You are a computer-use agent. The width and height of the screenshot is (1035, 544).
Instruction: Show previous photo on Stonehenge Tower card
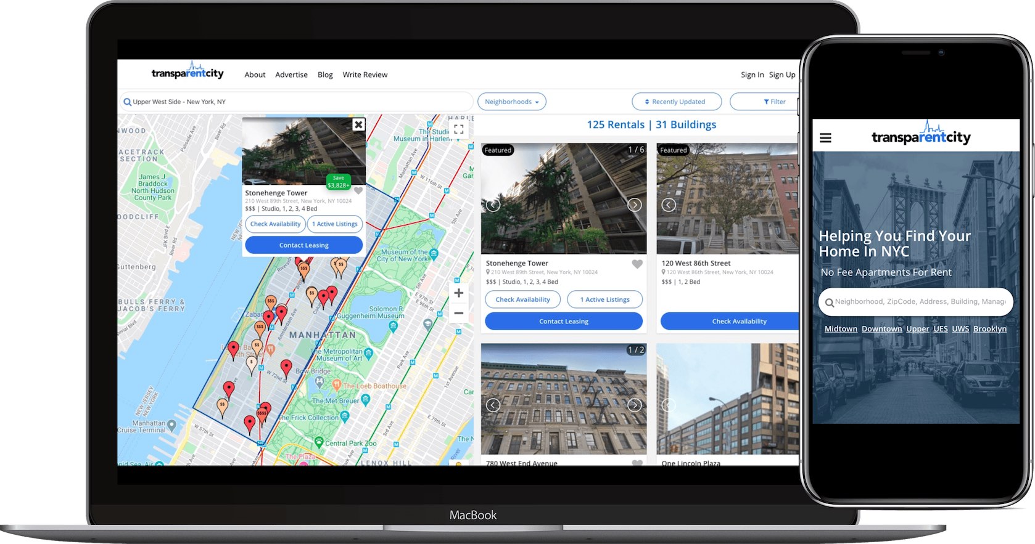tap(493, 205)
